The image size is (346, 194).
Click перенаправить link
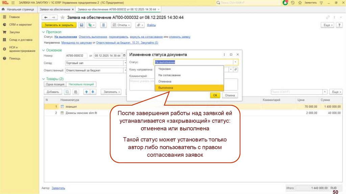pyautogui.click(x=119, y=37)
